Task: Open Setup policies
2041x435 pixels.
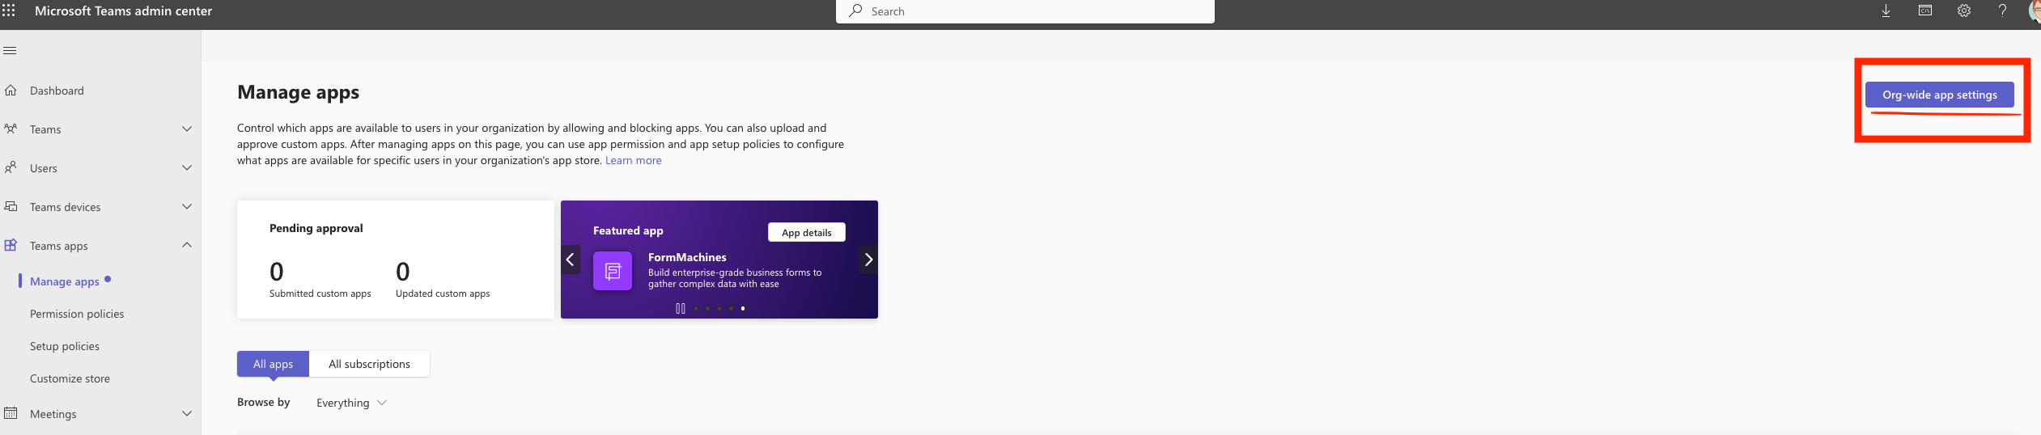Action: click(65, 346)
